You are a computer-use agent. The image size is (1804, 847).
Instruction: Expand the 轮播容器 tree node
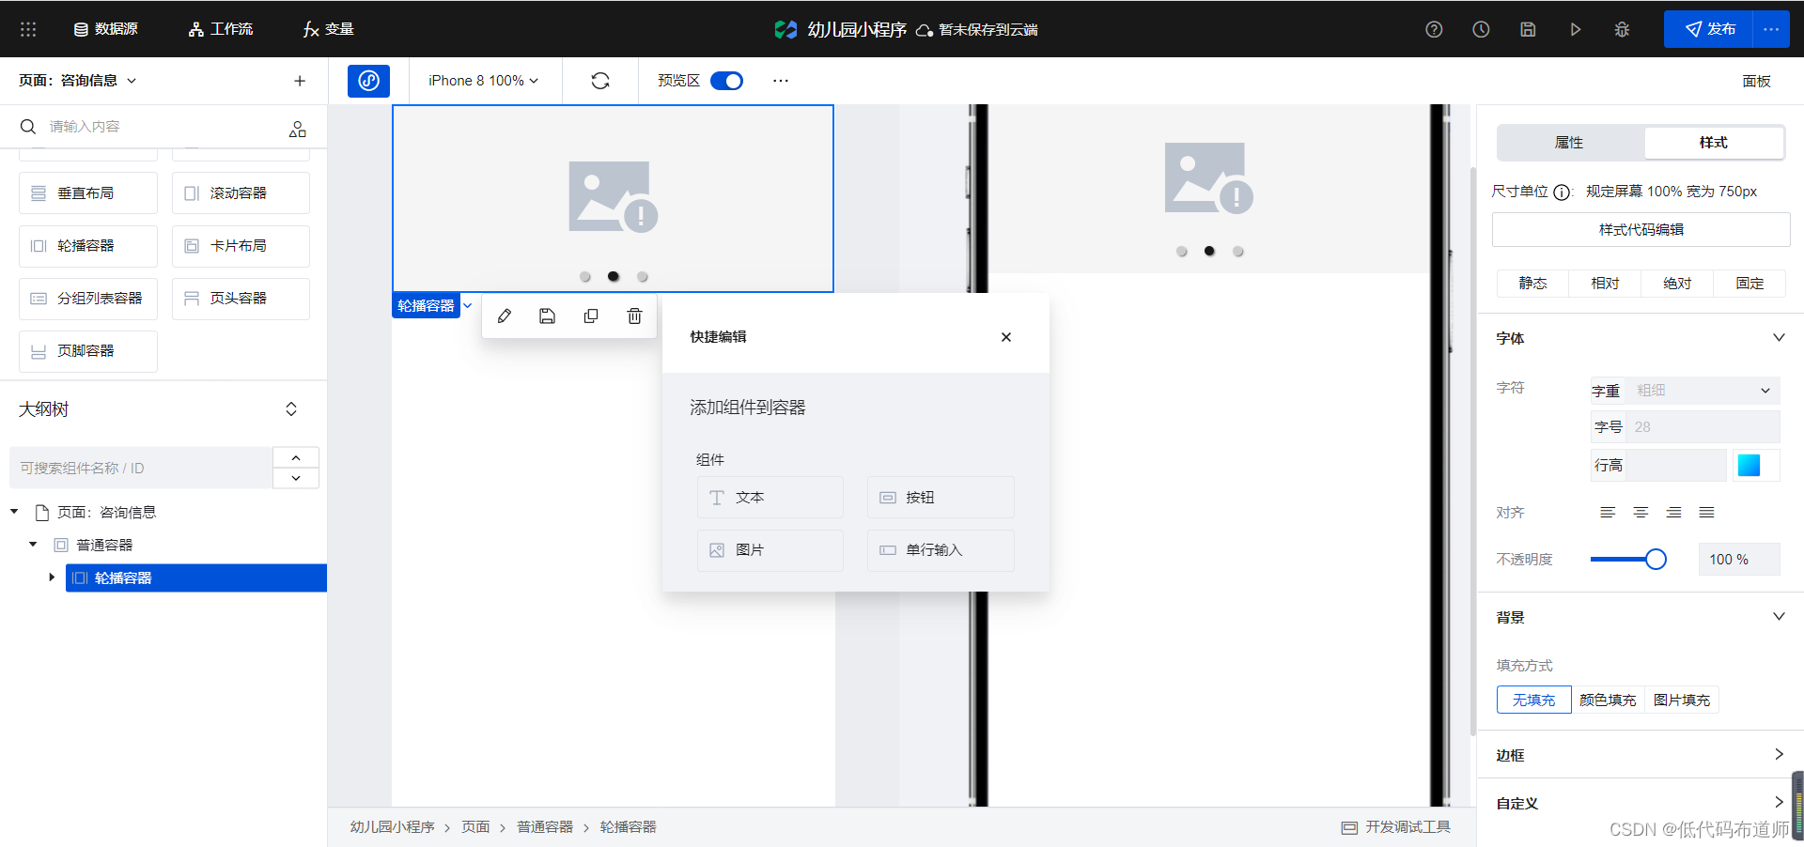(x=52, y=577)
